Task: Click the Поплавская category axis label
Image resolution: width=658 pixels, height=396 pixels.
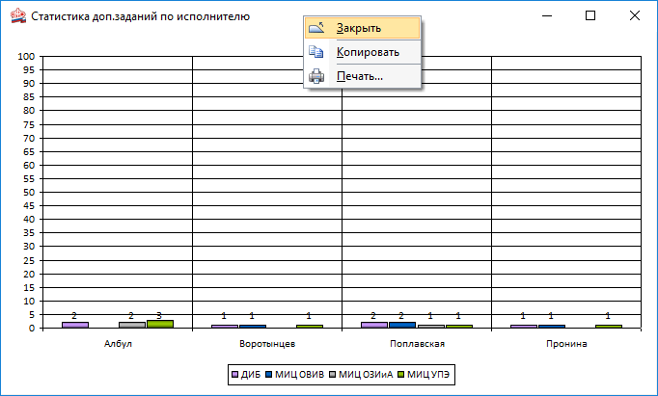Action: point(417,343)
